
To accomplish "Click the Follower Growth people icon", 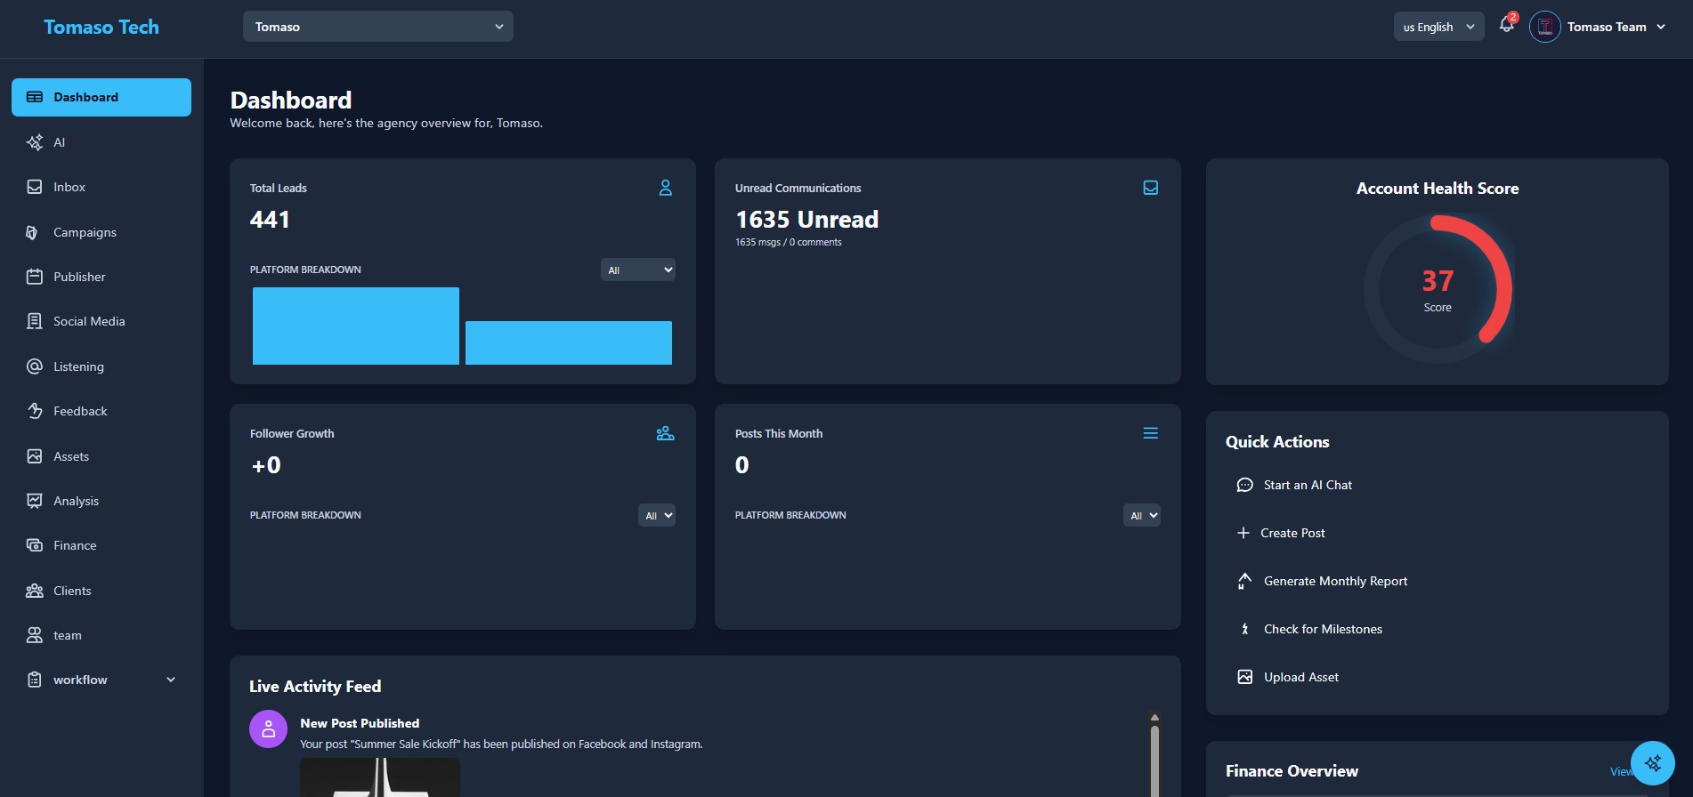I will point(665,433).
